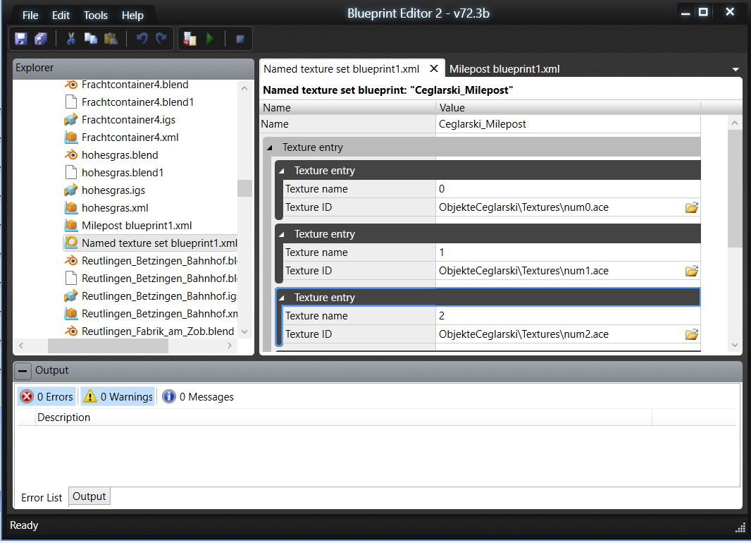
Task: Click the Cut scissors icon
Action: coord(71,39)
